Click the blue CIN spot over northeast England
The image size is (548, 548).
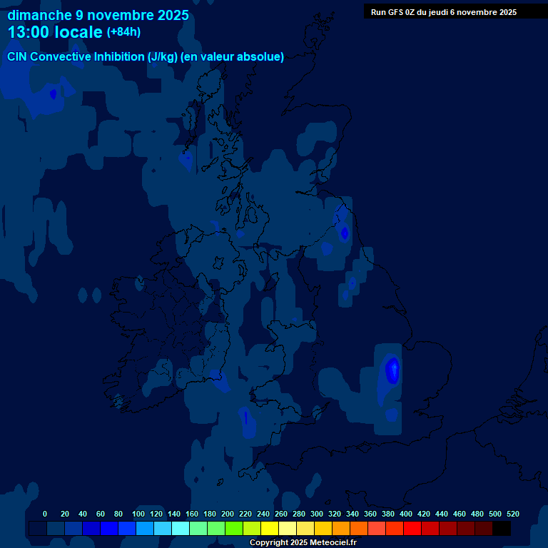tap(345, 232)
